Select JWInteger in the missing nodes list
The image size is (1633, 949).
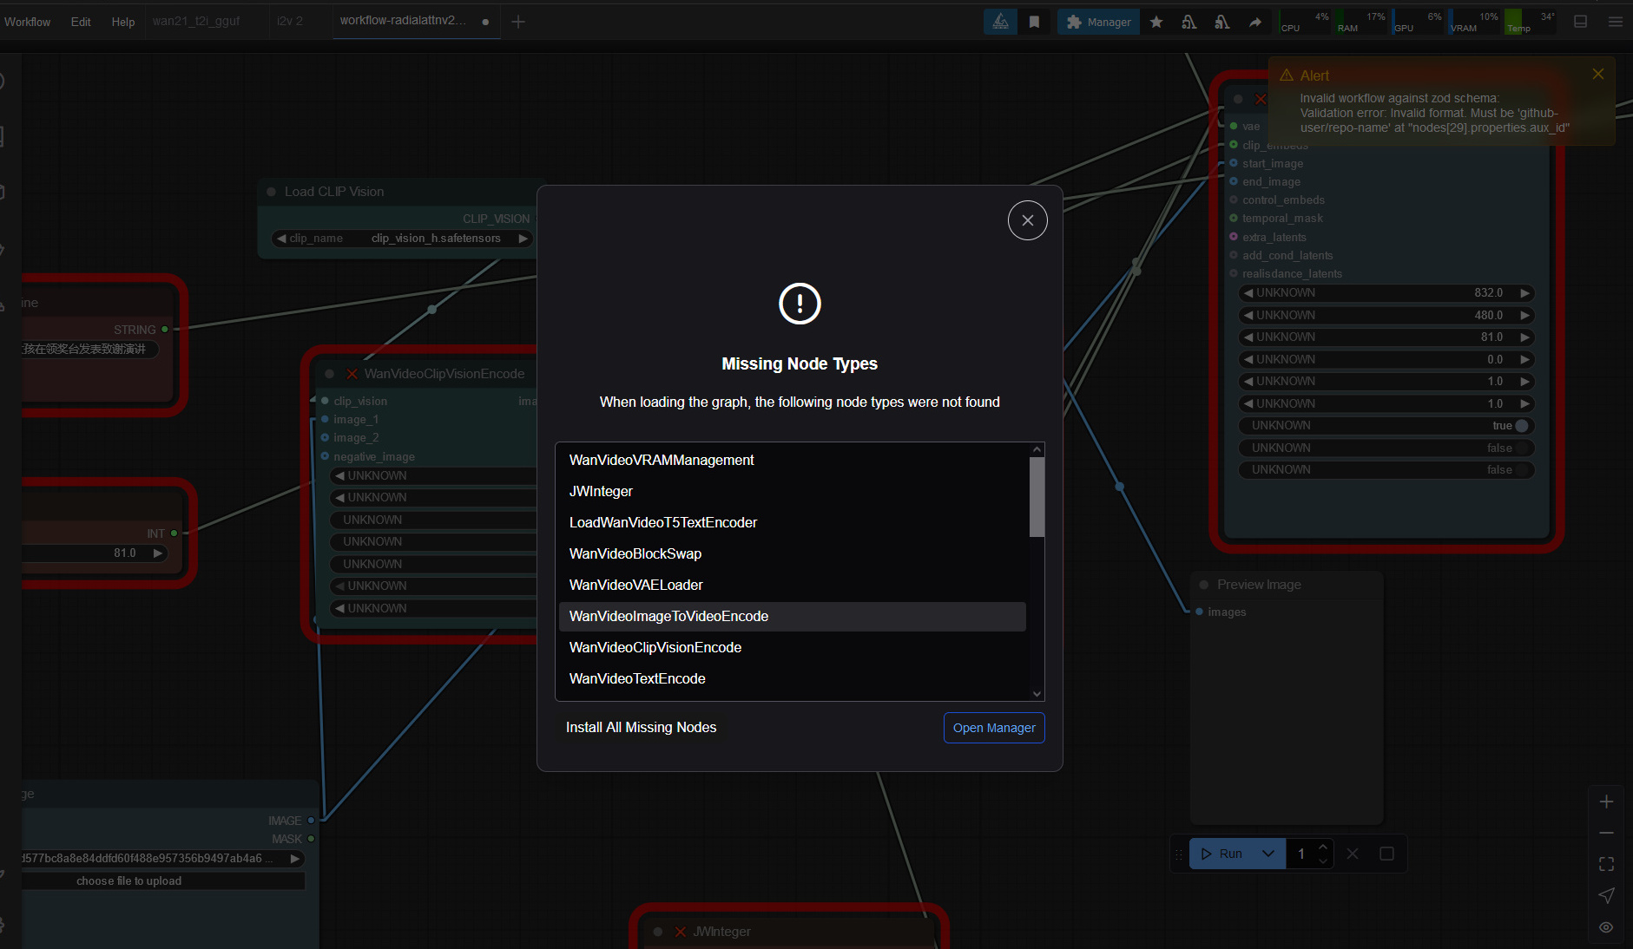click(792, 491)
